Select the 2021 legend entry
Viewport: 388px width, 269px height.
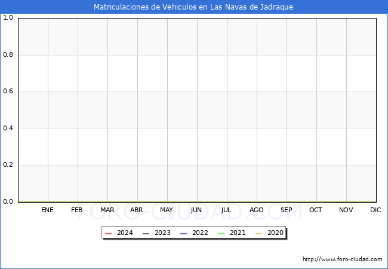[232, 233]
